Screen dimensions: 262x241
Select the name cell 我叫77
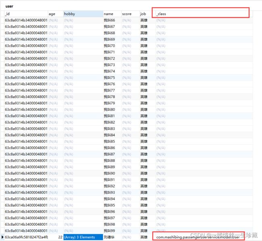(x=112, y=90)
